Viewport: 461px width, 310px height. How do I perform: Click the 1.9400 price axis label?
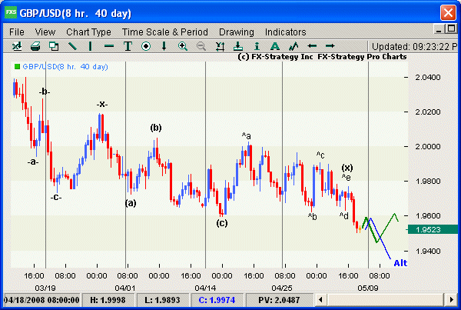pyautogui.click(x=428, y=251)
